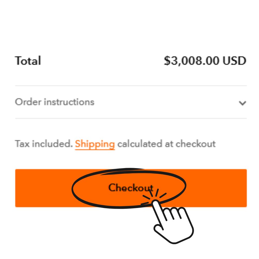The height and width of the screenshot is (259, 259).
Task: Click the divider line below Total
Action: coord(131,85)
